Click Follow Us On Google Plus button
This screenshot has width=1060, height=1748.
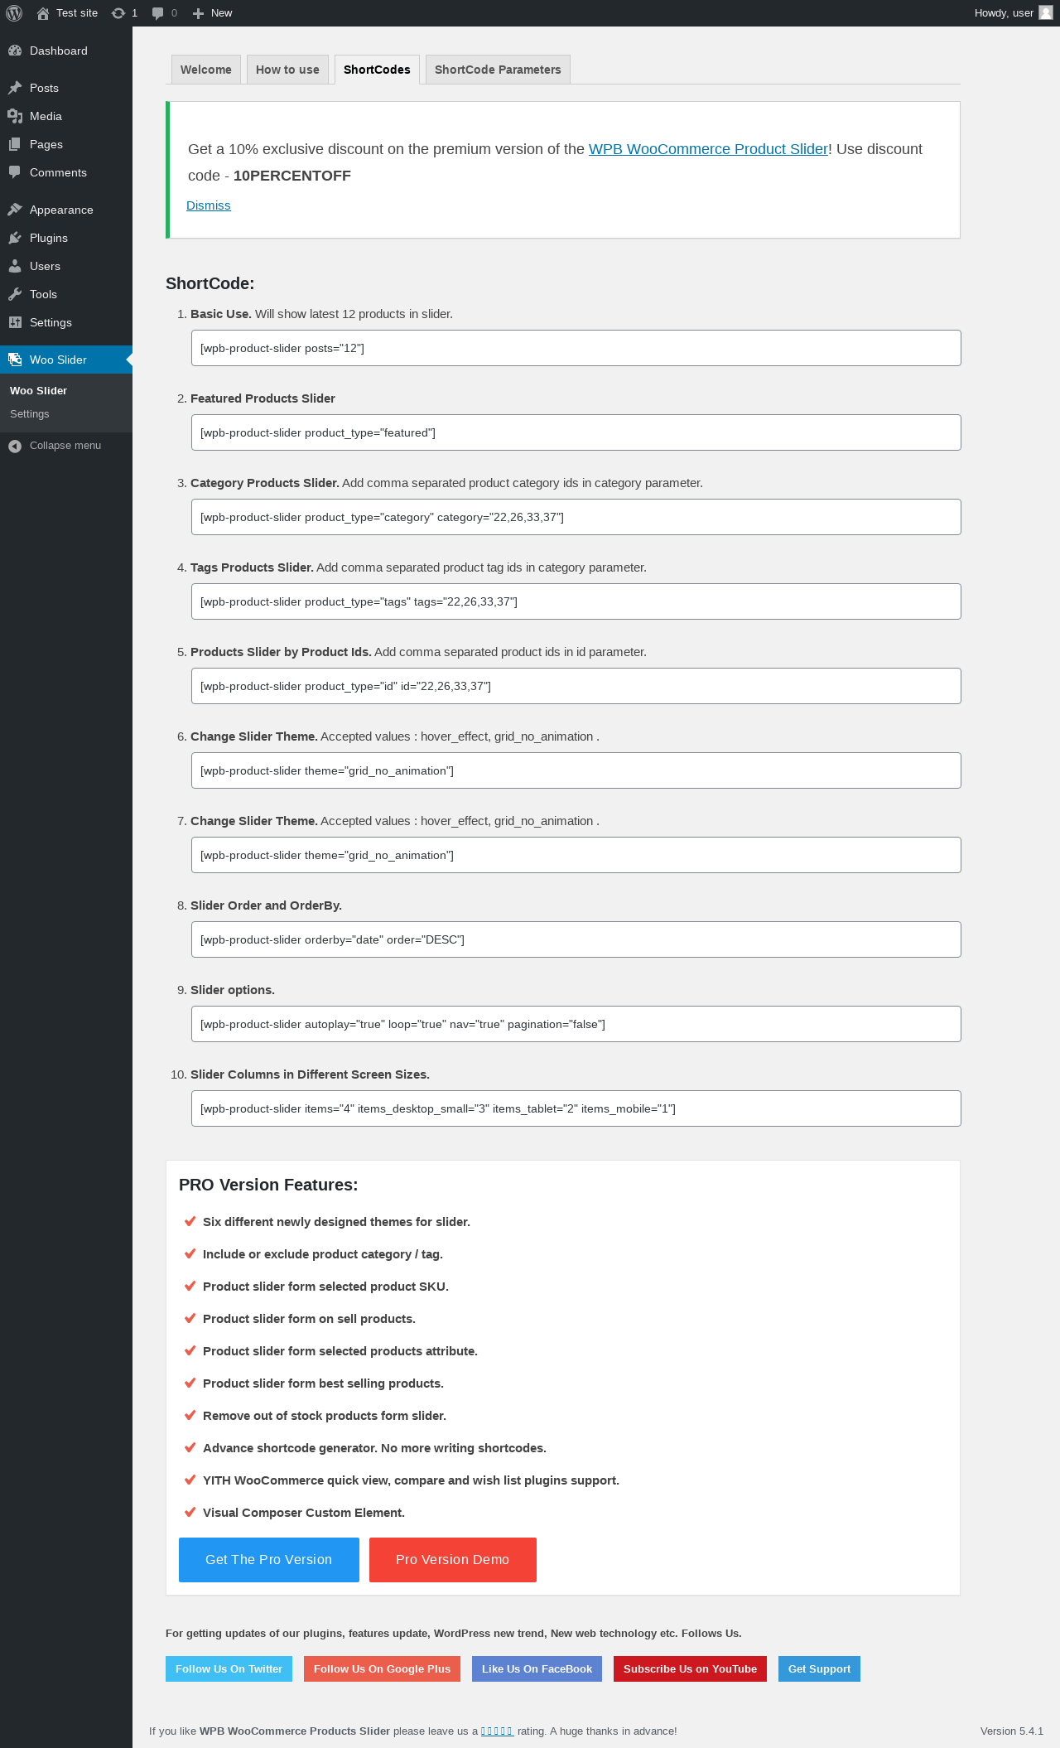tap(382, 1668)
